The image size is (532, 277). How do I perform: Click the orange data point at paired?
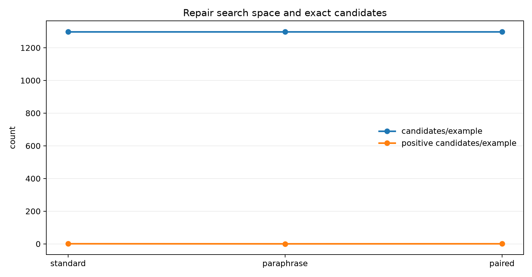pos(502,244)
